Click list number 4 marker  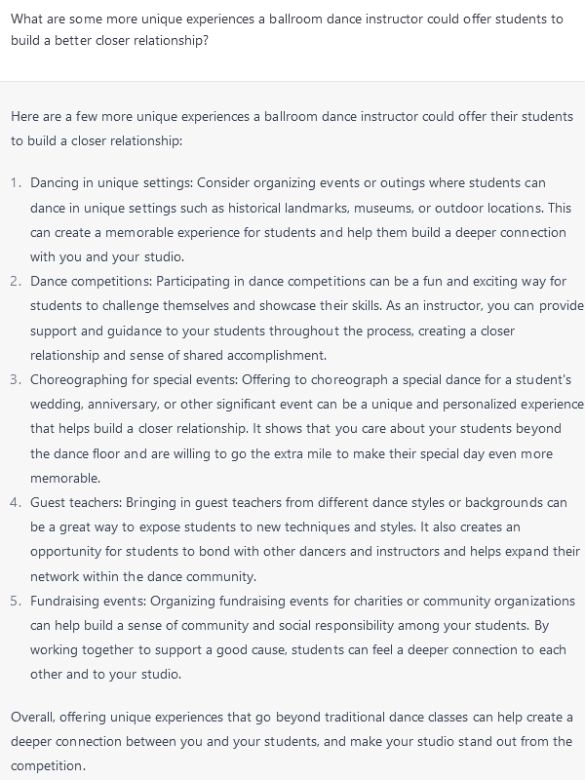click(x=16, y=502)
